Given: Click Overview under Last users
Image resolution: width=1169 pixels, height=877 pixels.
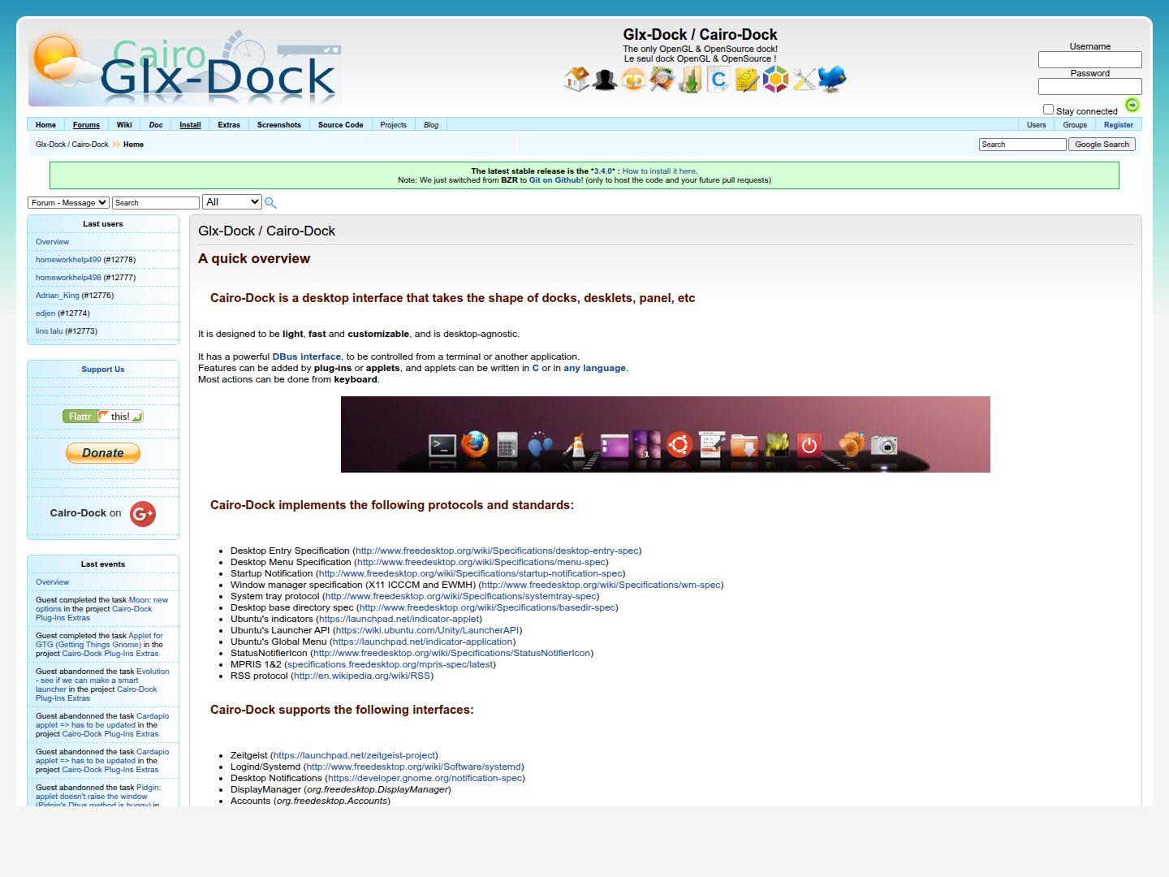Looking at the screenshot, I should [52, 242].
